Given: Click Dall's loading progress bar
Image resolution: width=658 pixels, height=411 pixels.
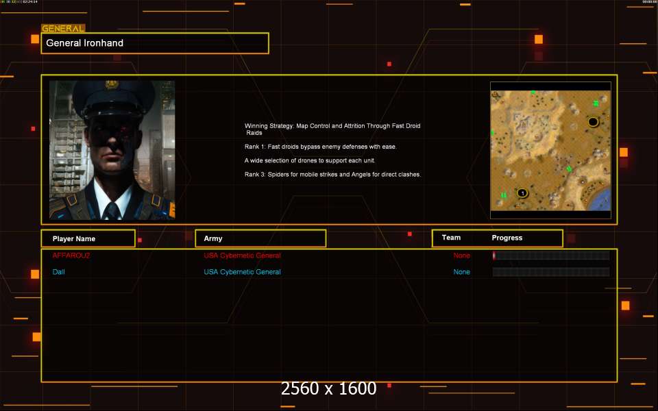Looking at the screenshot, I should 550,272.
